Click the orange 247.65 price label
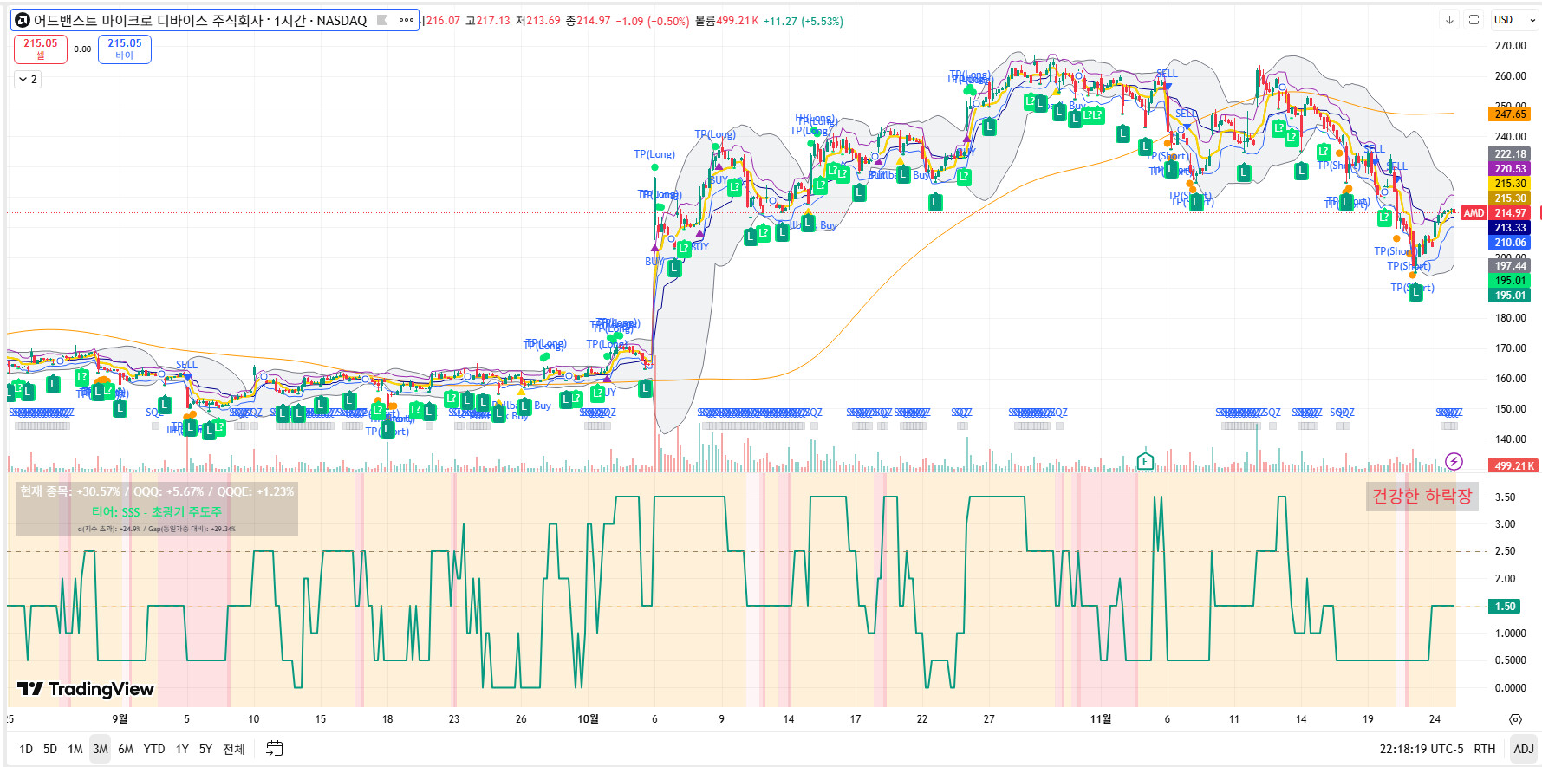The image size is (1542, 767). [1510, 114]
